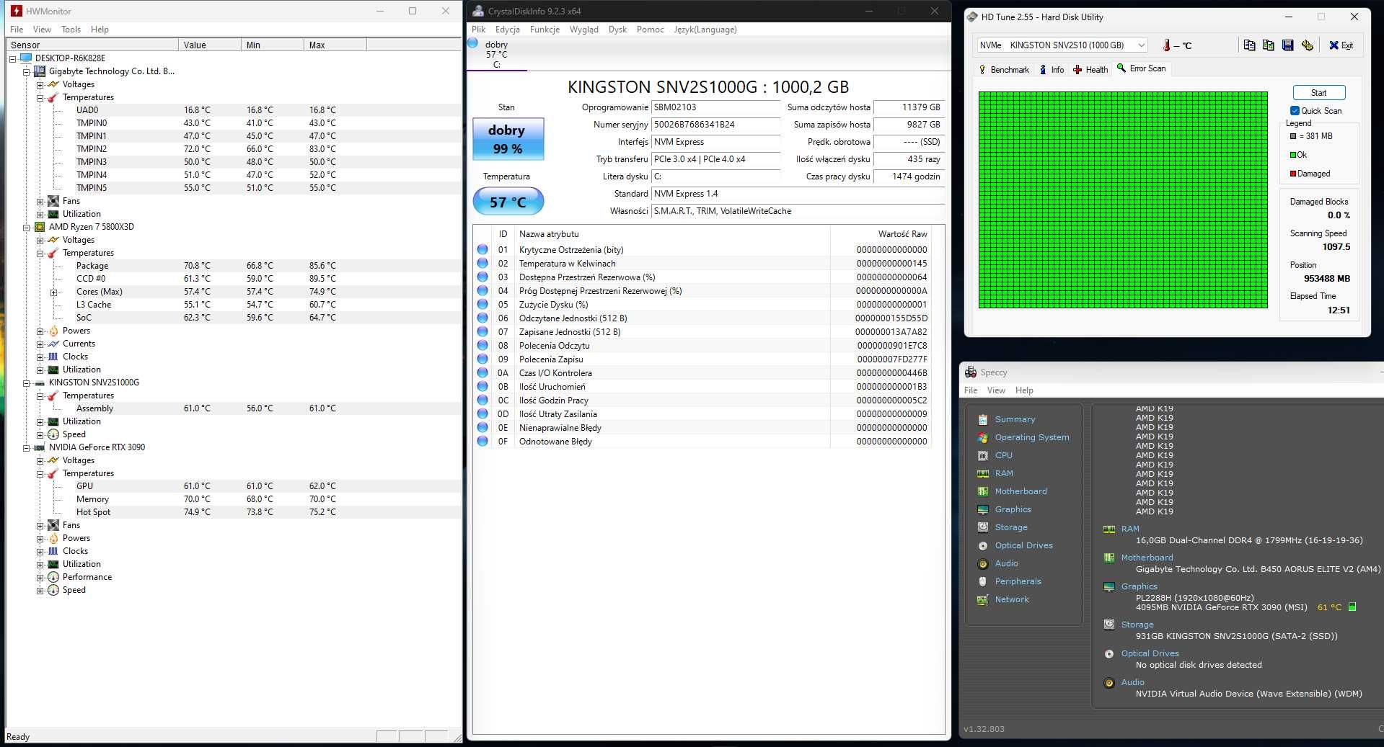
Task: Click the 'dobry 99 %' health status box
Action: pos(508,139)
